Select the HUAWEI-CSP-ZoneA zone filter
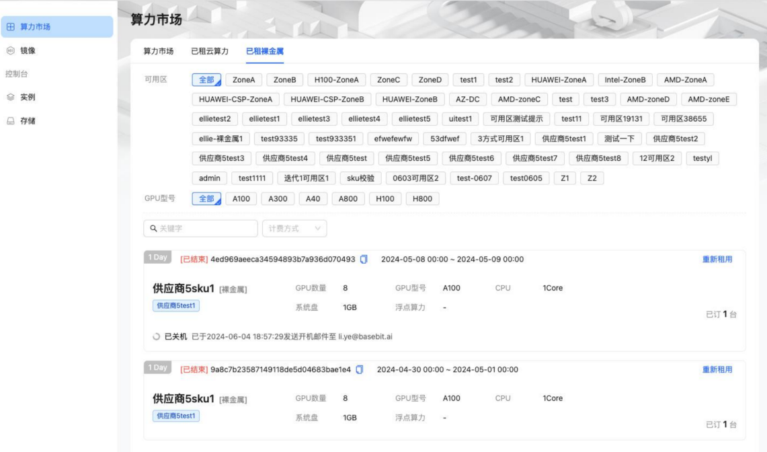 (x=235, y=100)
